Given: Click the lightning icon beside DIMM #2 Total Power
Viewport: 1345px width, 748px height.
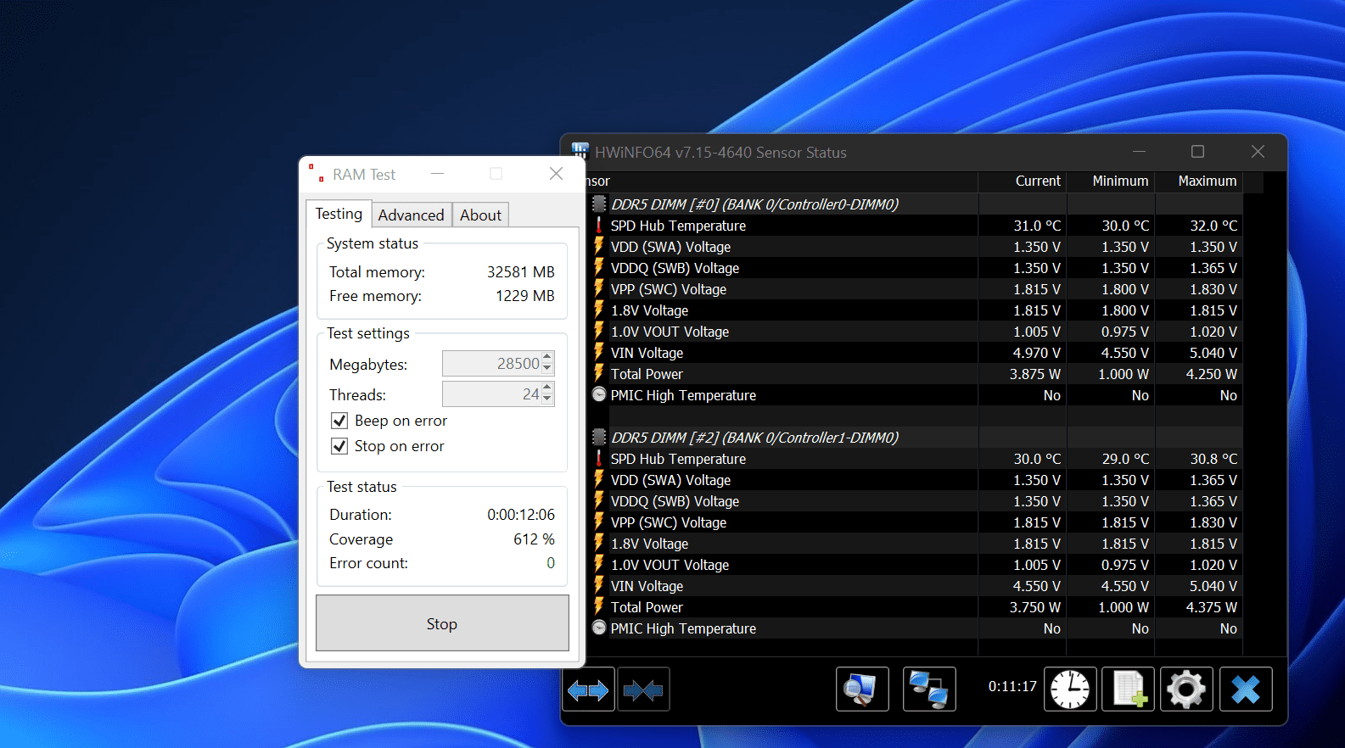Looking at the screenshot, I should click(599, 606).
